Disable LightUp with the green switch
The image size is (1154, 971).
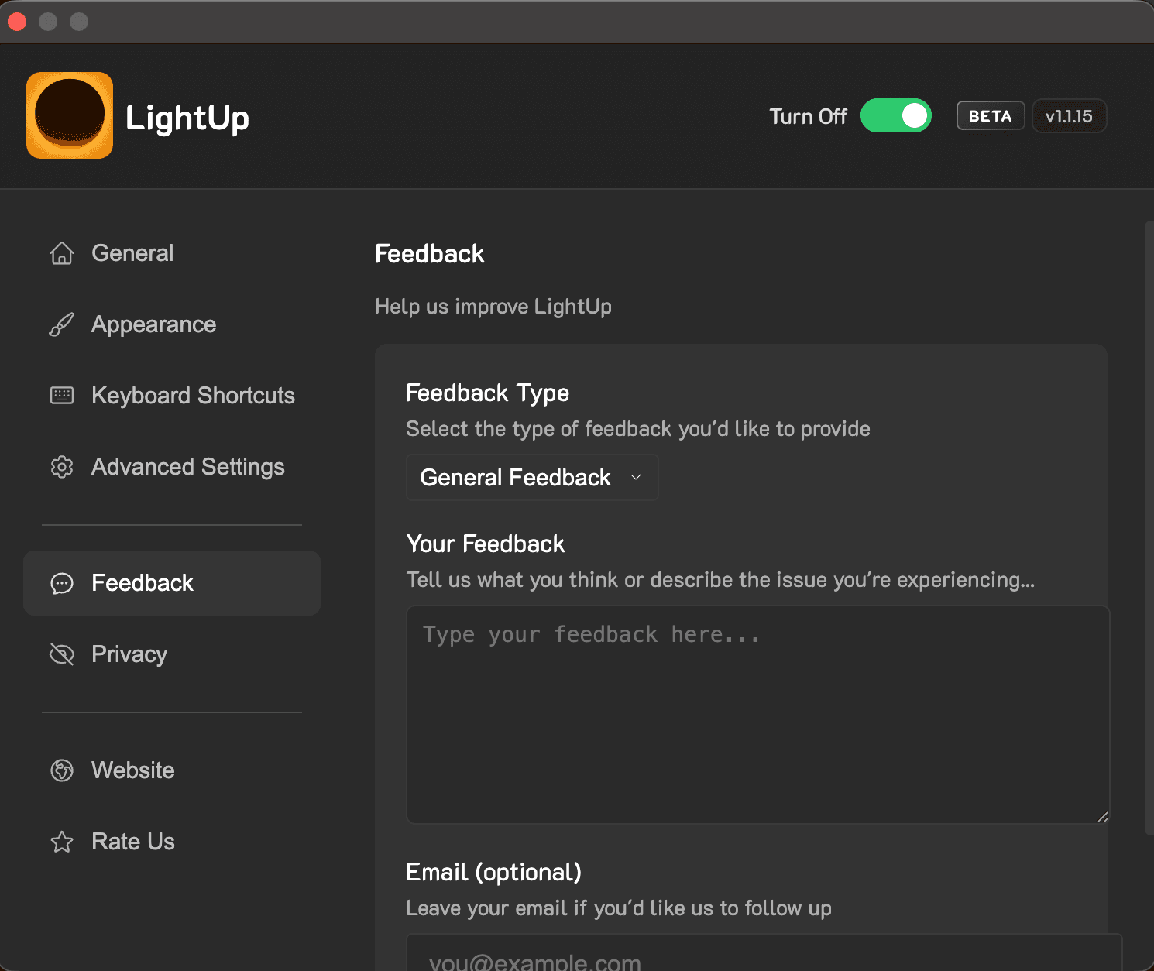point(896,115)
